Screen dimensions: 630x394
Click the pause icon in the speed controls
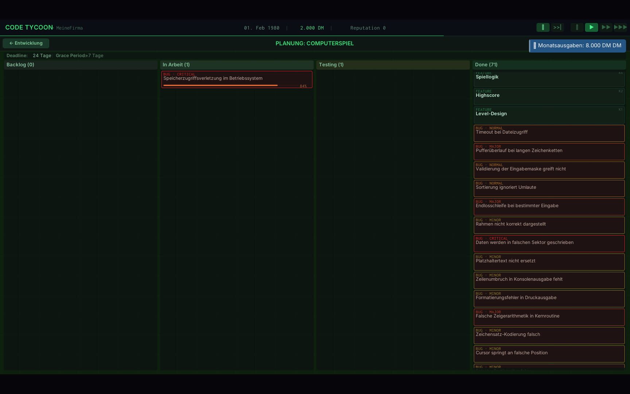click(577, 27)
